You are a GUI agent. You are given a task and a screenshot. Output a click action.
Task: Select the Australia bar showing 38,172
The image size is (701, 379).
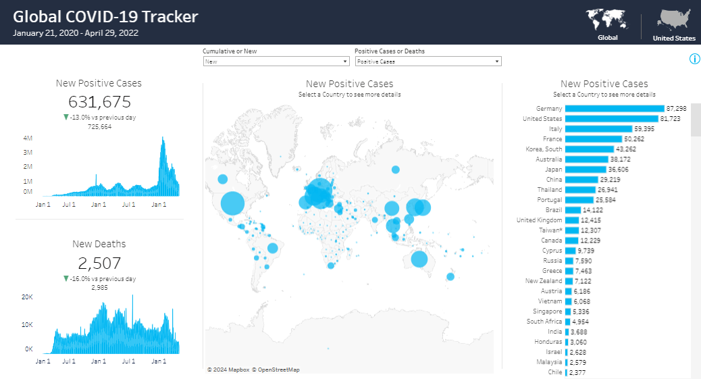587,159
